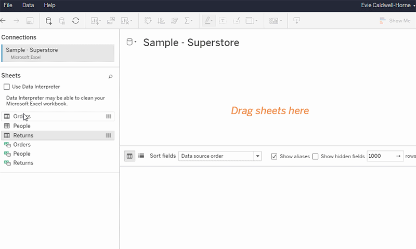Click the Show Me button
Screen dimensions: 416x249
tap(395, 21)
